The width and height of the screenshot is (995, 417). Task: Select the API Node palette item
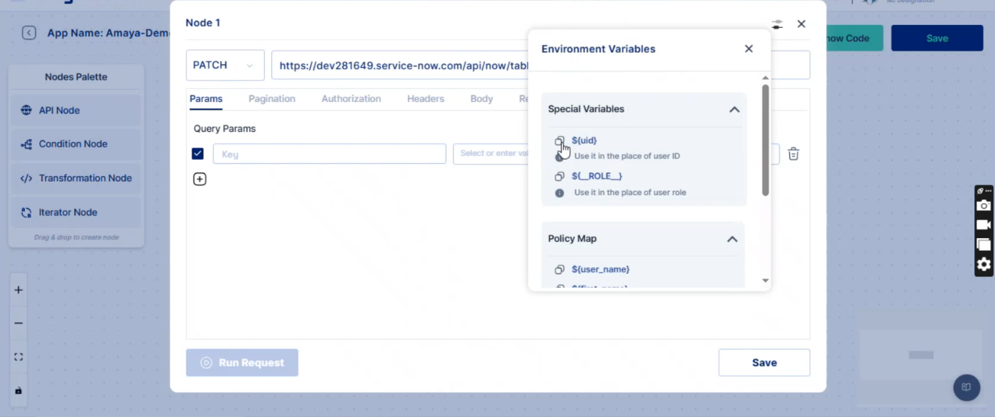tap(76, 110)
